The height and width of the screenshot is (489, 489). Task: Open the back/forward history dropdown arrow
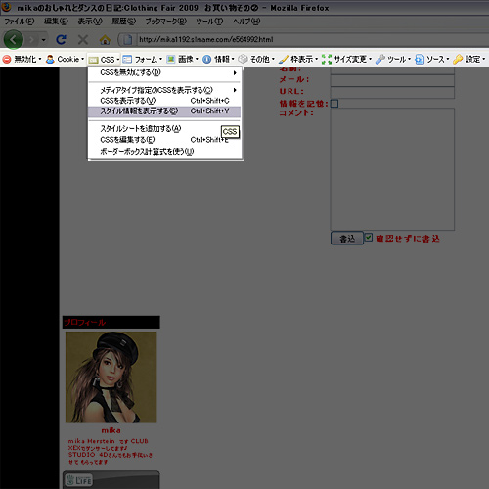(43, 40)
